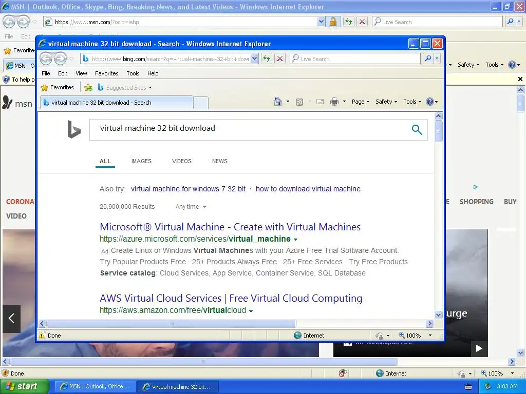Click previous slide arrow on MSN carousel
The height and width of the screenshot is (394, 526).
[x=11, y=318]
